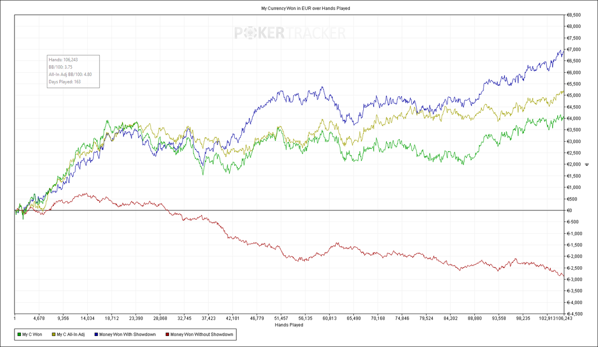This screenshot has height=347, width=598.
Task: Click the 84,202 x-axis tick label
Action: click(450, 318)
